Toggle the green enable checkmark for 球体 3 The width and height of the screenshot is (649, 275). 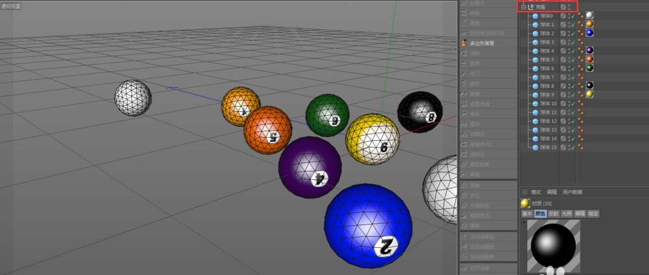[x=573, y=42]
